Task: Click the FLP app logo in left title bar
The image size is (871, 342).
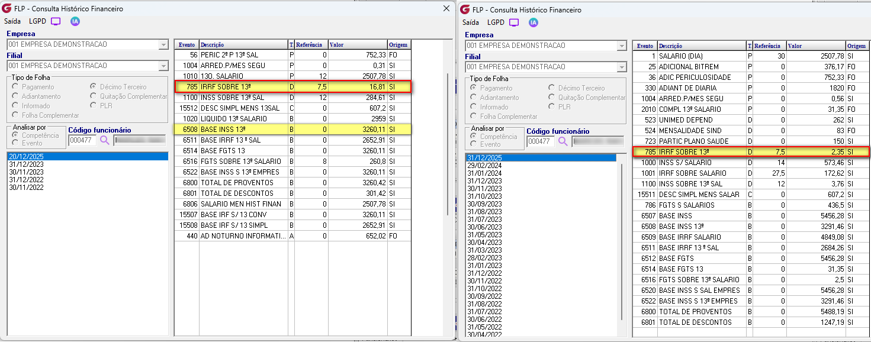Action: [7, 8]
